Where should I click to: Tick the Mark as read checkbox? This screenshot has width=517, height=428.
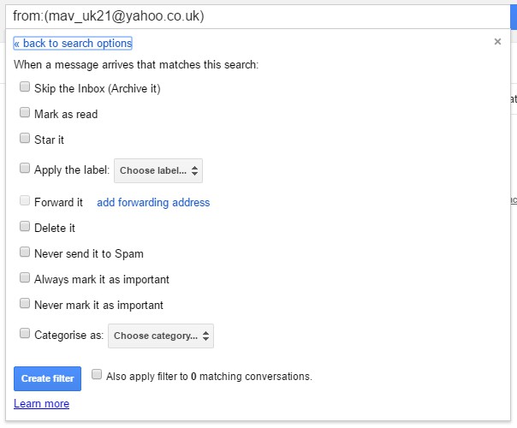pyautogui.click(x=25, y=113)
